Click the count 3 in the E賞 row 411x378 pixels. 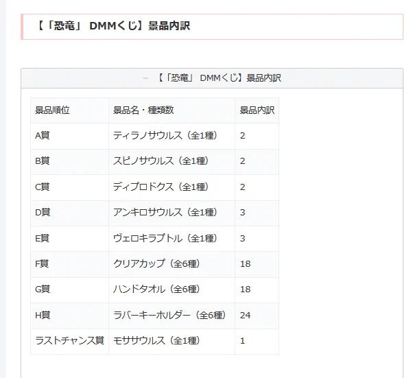[242, 239]
